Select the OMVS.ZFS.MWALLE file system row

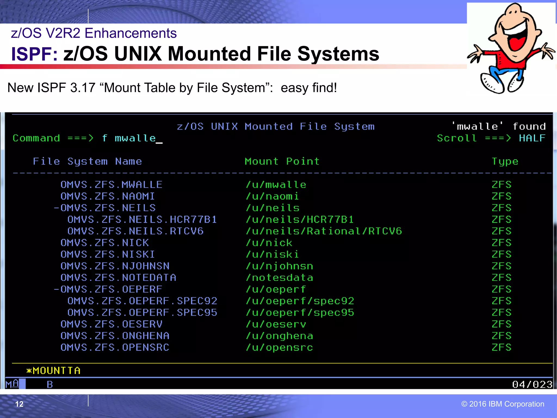pyautogui.click(x=111, y=185)
